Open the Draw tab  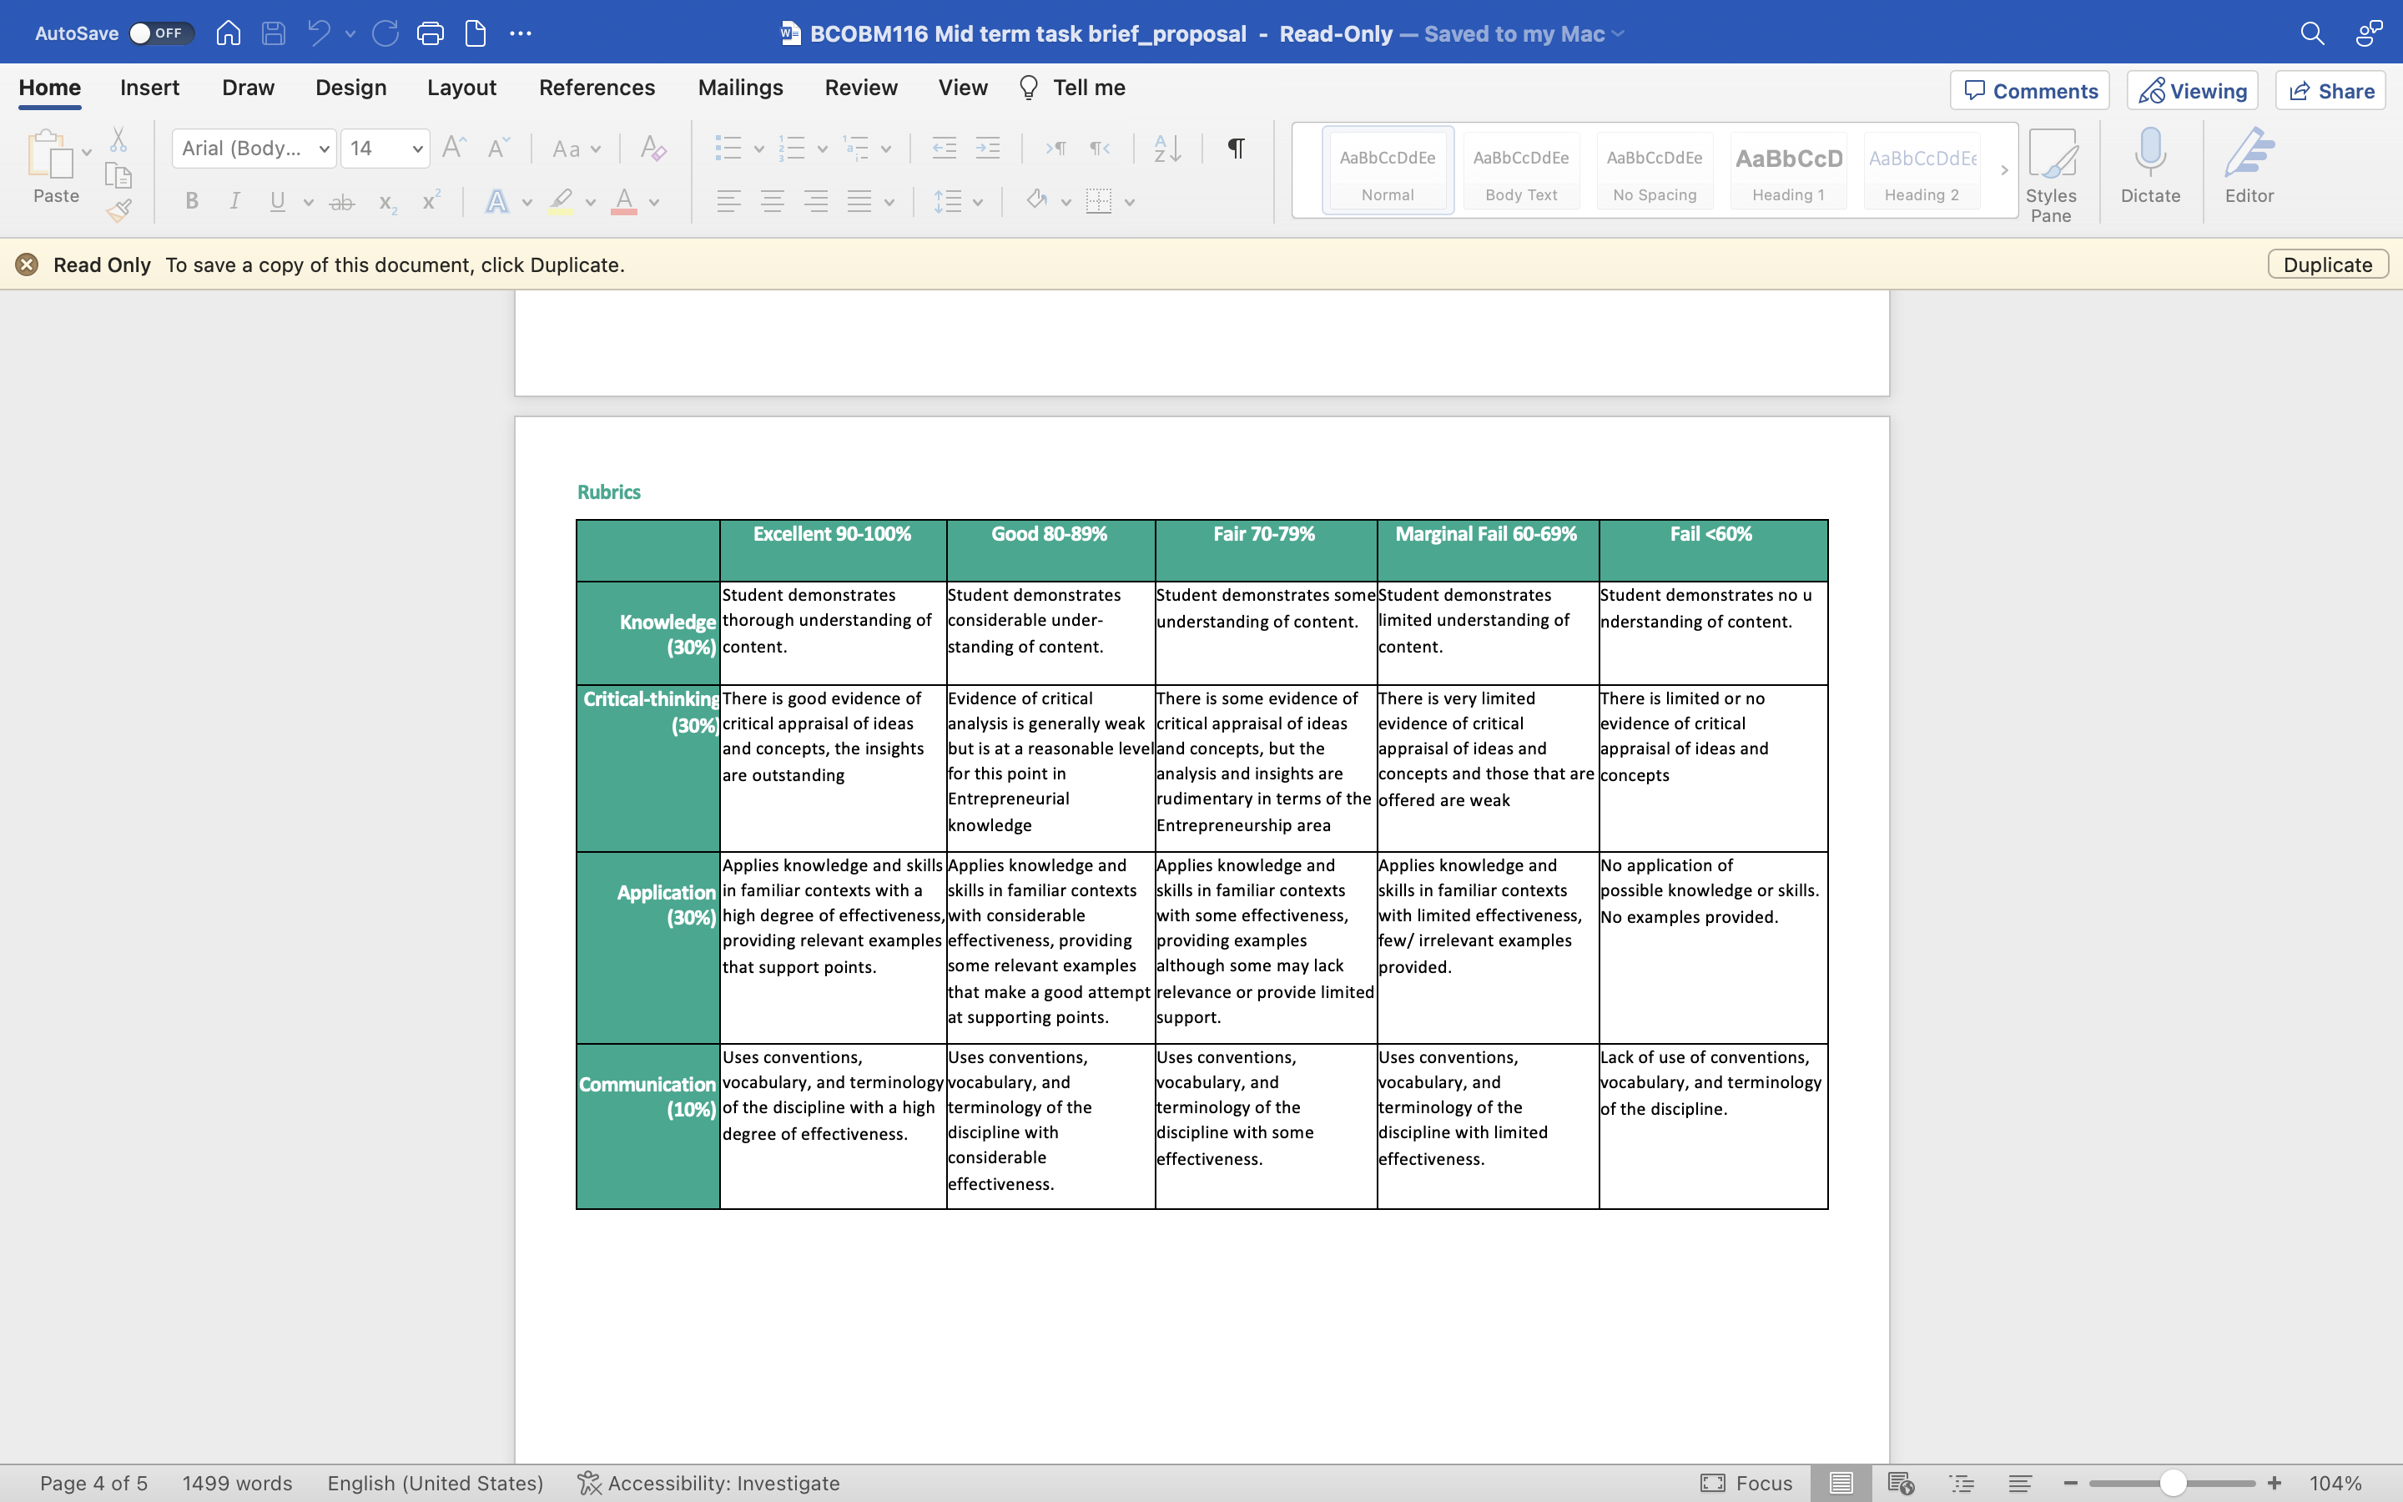point(249,88)
